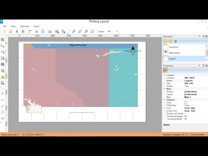The width and height of the screenshot is (208, 156).
Task: Expand the Font property
Action: coord(164,108)
